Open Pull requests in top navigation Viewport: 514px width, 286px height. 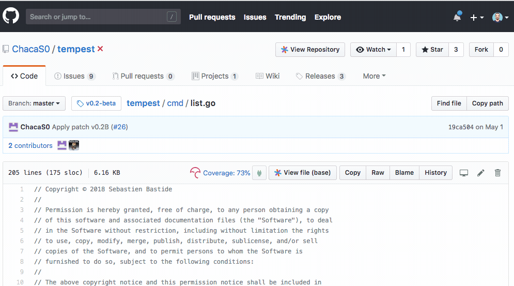coord(212,17)
